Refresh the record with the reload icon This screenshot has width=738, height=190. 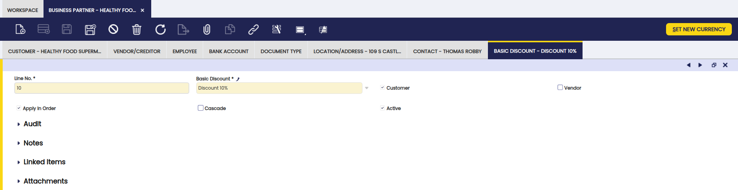(160, 29)
